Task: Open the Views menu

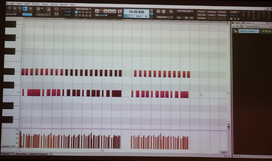Action: click(19, 3)
